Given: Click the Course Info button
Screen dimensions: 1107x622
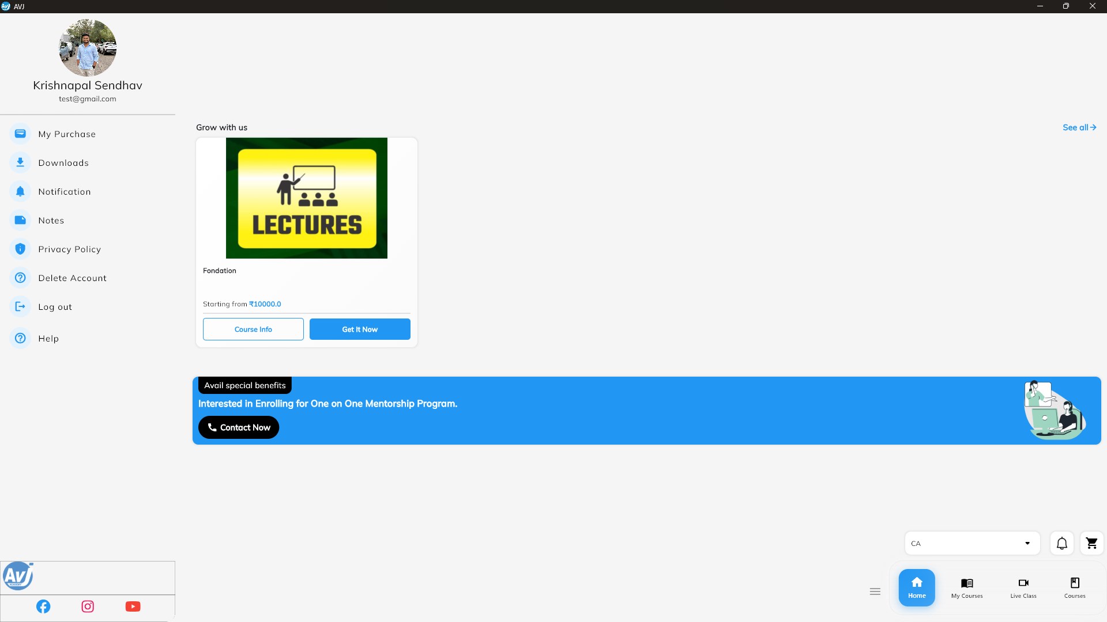Looking at the screenshot, I should [x=253, y=329].
